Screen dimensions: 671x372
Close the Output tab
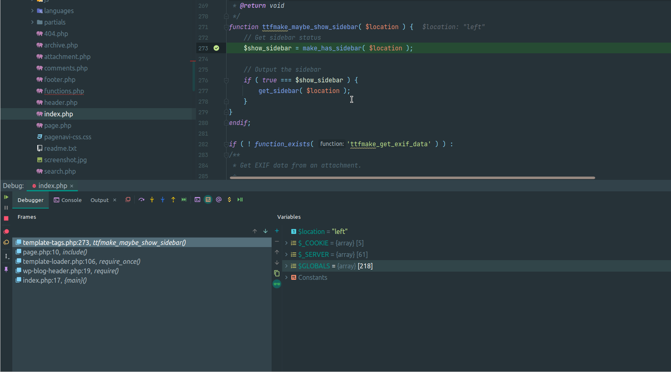[x=115, y=200]
